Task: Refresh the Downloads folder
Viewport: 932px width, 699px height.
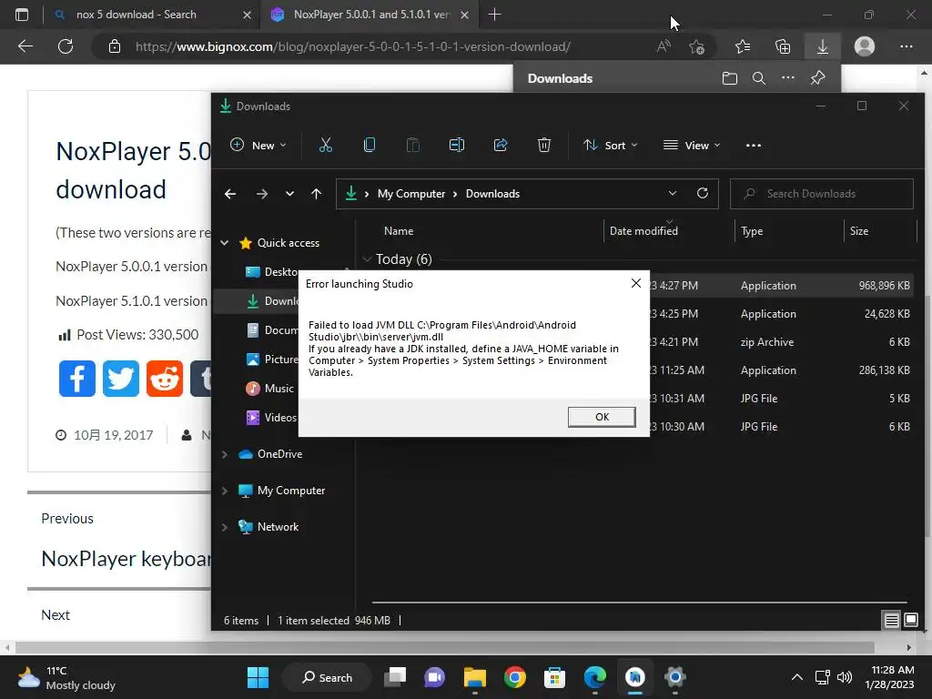Action: [x=703, y=194]
